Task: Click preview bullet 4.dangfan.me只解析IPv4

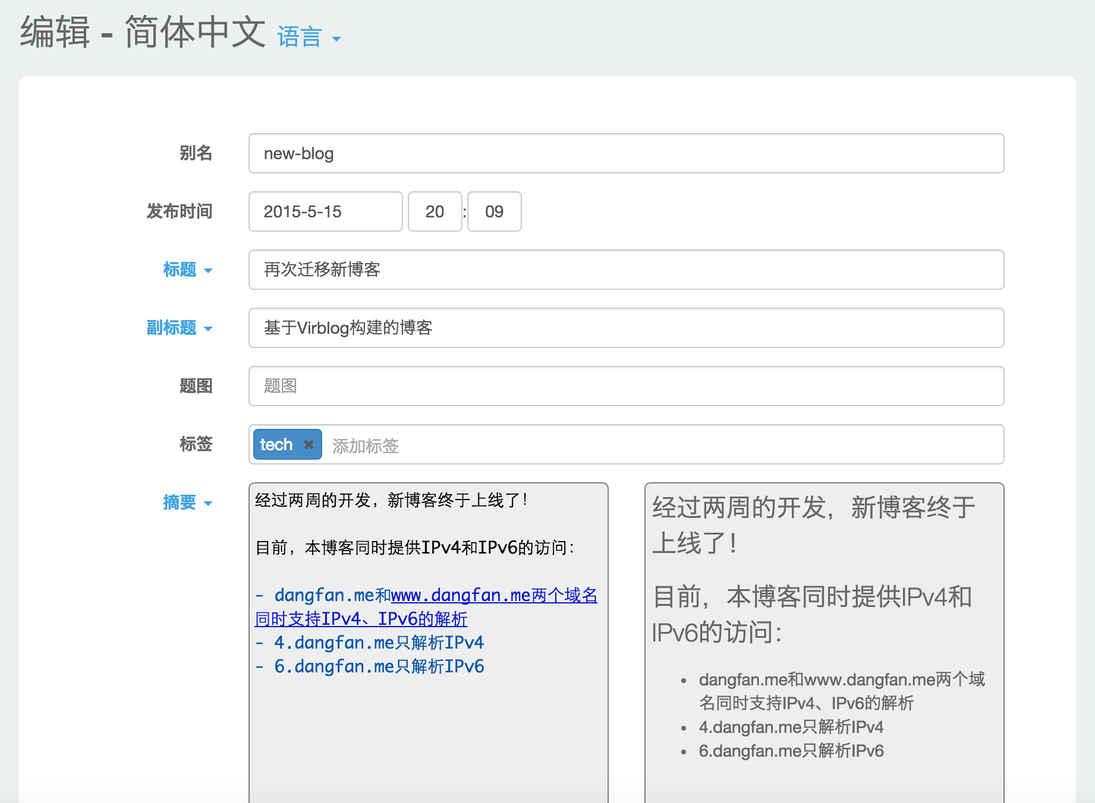Action: pos(791,727)
